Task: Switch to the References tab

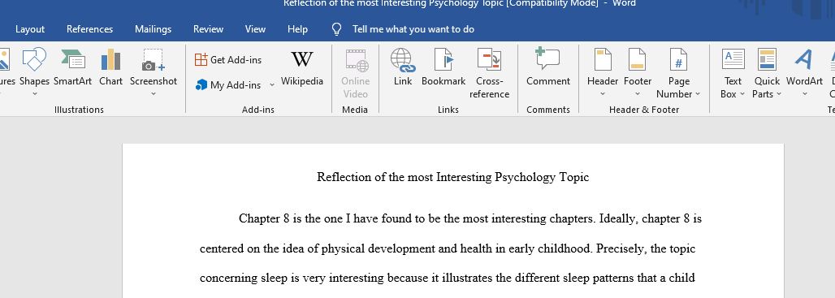Action: point(89,29)
